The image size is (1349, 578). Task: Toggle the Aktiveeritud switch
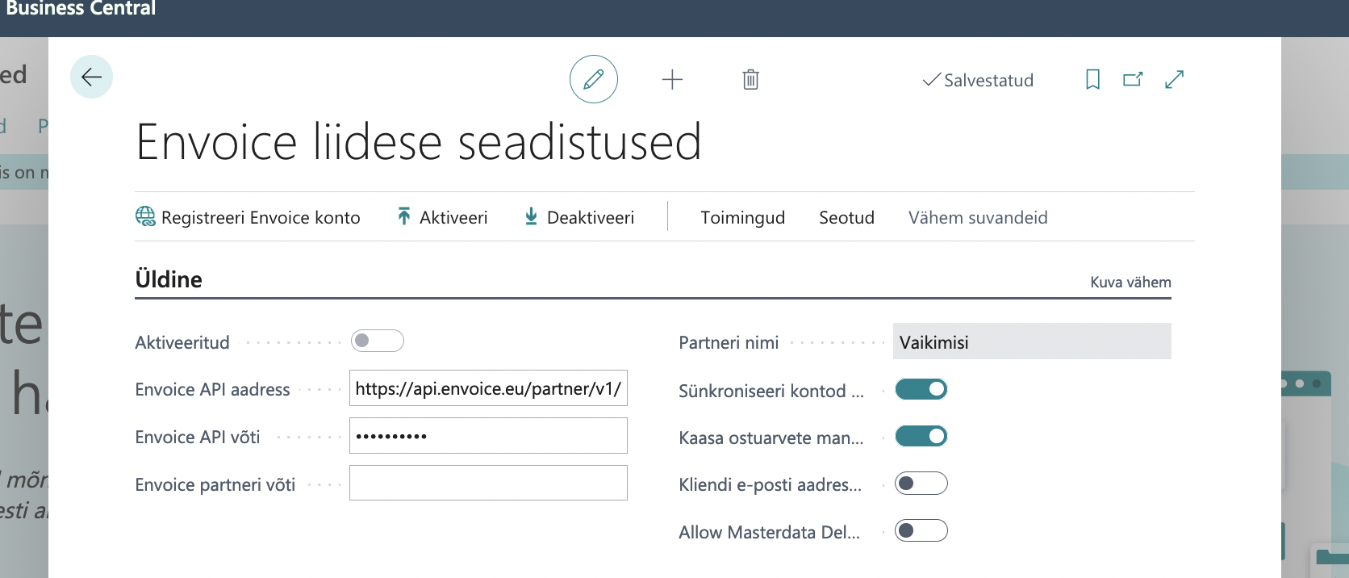tap(378, 341)
